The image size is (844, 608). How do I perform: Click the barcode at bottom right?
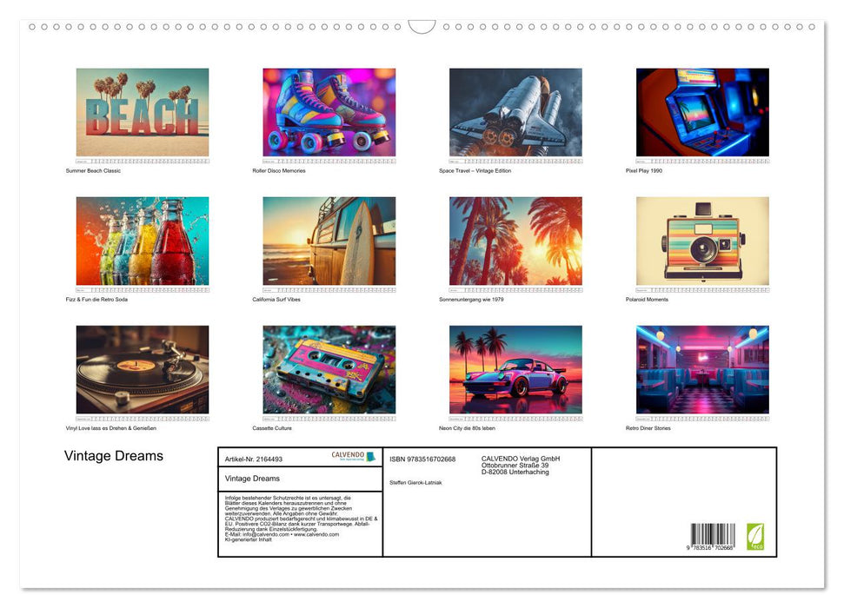tap(713, 536)
